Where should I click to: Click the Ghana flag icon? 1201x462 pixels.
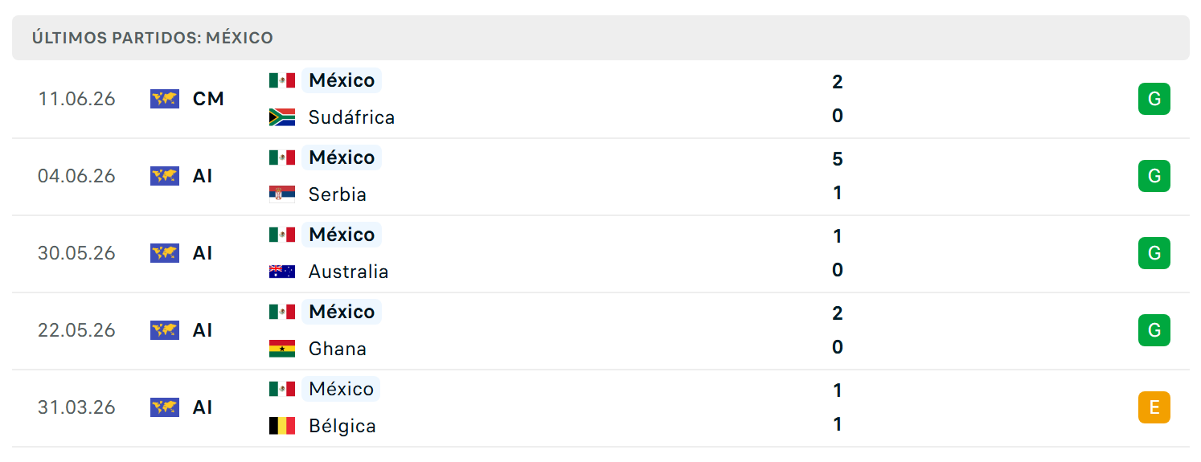tap(282, 349)
